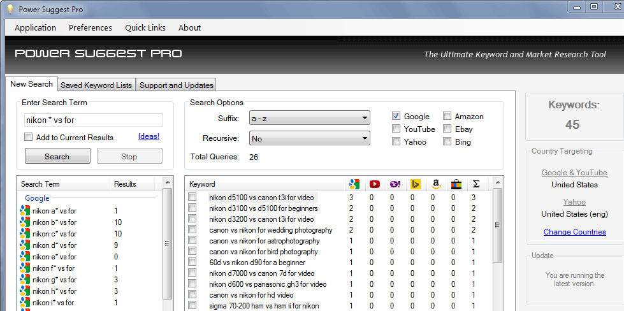Click scroll-up arrow of the Keyword results list
Screen dimensions: 624x311
(x=497, y=182)
